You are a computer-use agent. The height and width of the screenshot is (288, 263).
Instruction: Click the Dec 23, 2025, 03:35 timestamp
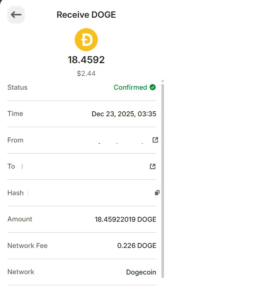(124, 114)
